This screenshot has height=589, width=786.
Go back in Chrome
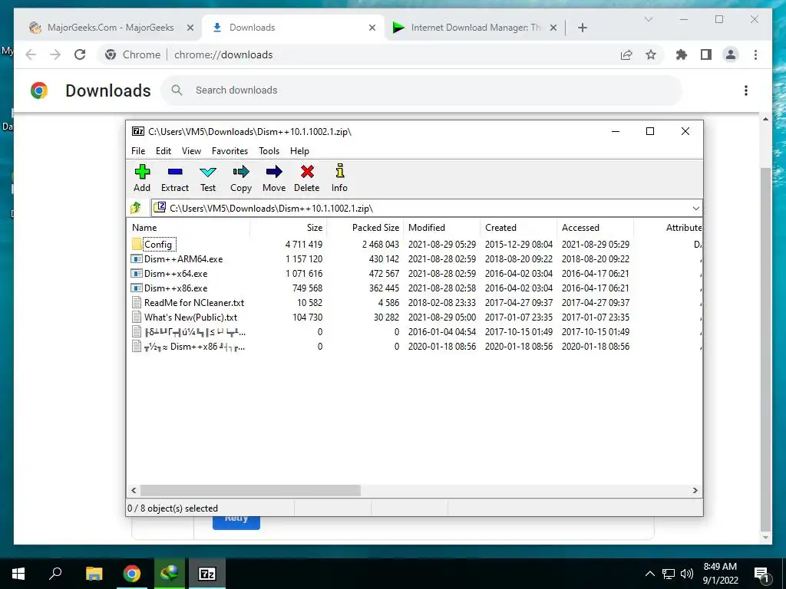coord(31,54)
